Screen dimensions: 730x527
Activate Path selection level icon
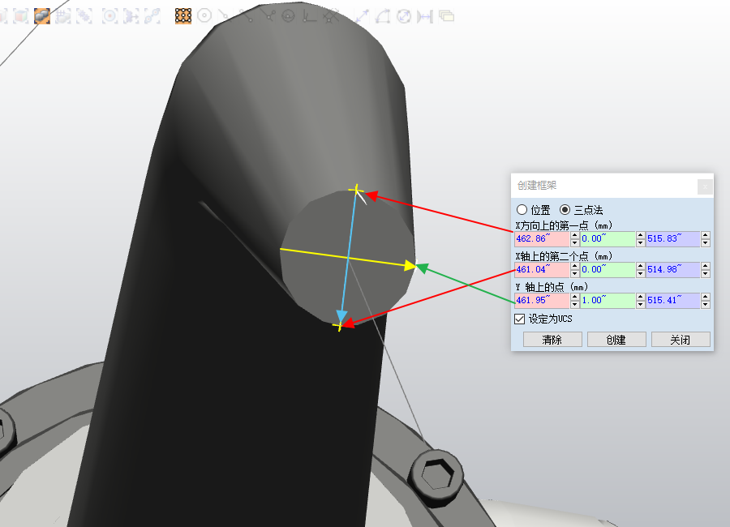152,16
